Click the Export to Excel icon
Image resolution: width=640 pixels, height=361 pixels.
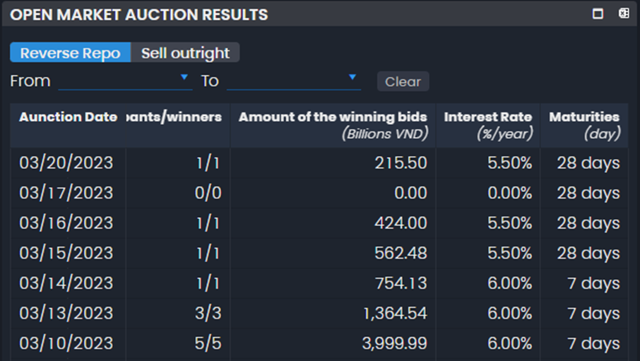point(624,13)
